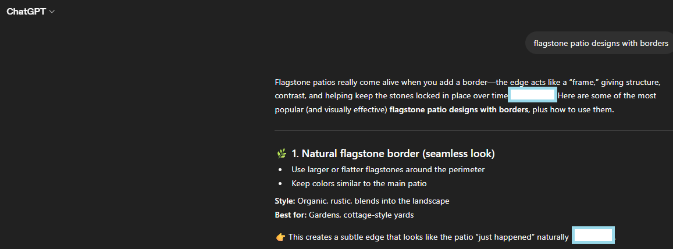
Task: Click the leaf emoji beside the heading
Action: [282, 154]
